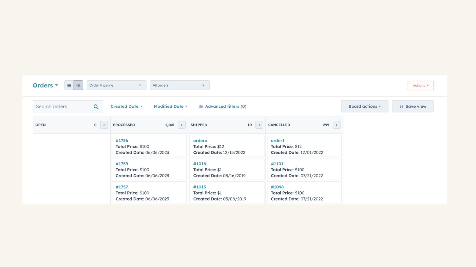Click the search magnifier icon
476x267 pixels.
(96, 106)
